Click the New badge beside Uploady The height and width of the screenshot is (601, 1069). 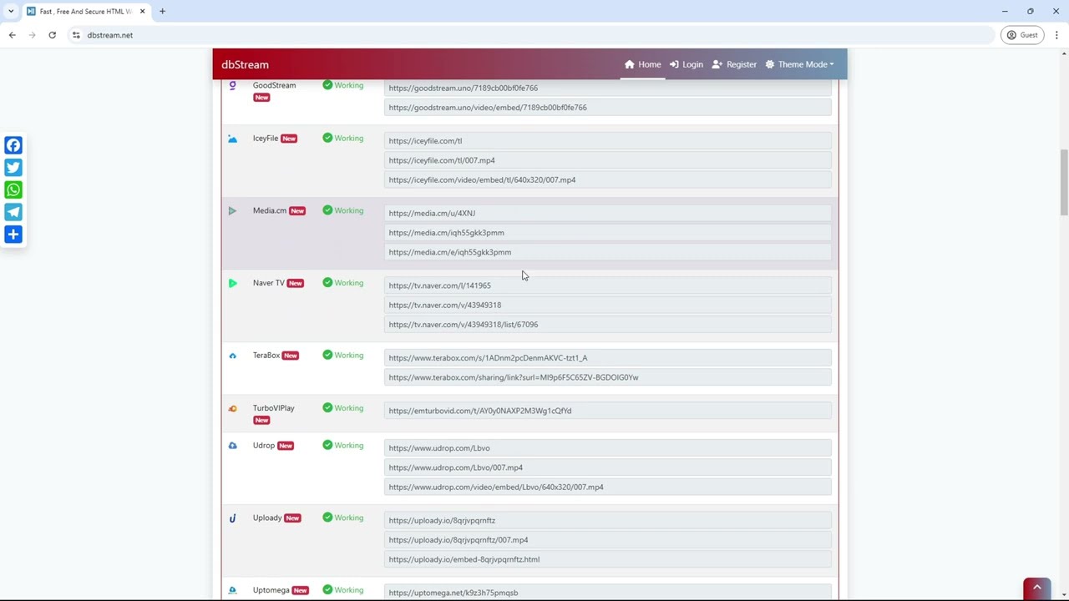292,518
